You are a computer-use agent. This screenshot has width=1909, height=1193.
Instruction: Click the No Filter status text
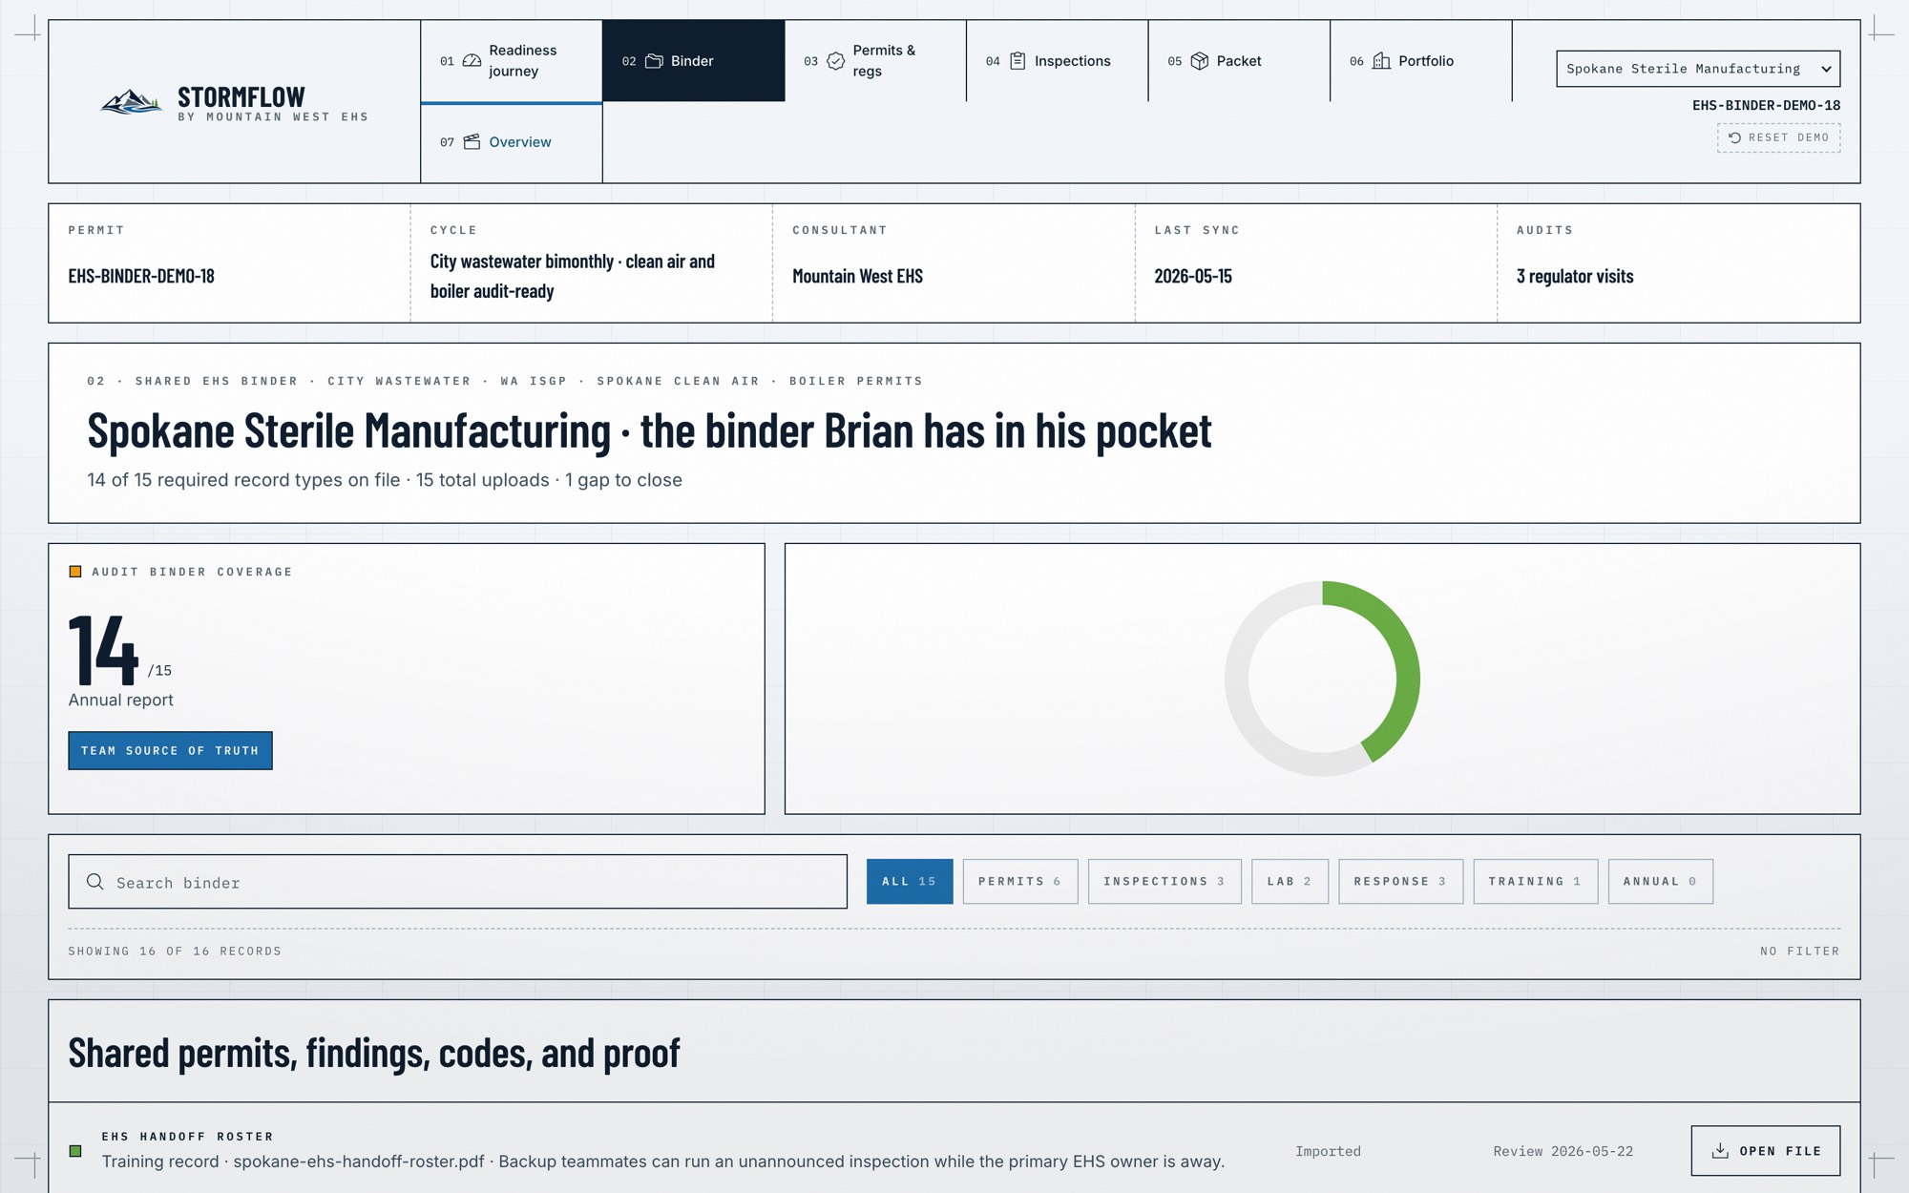pos(1800,952)
